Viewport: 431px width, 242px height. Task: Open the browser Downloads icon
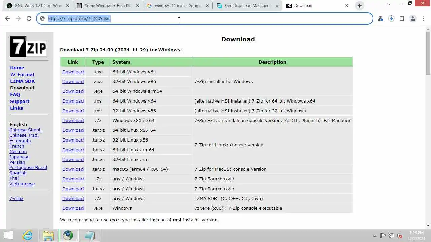(x=391, y=18)
